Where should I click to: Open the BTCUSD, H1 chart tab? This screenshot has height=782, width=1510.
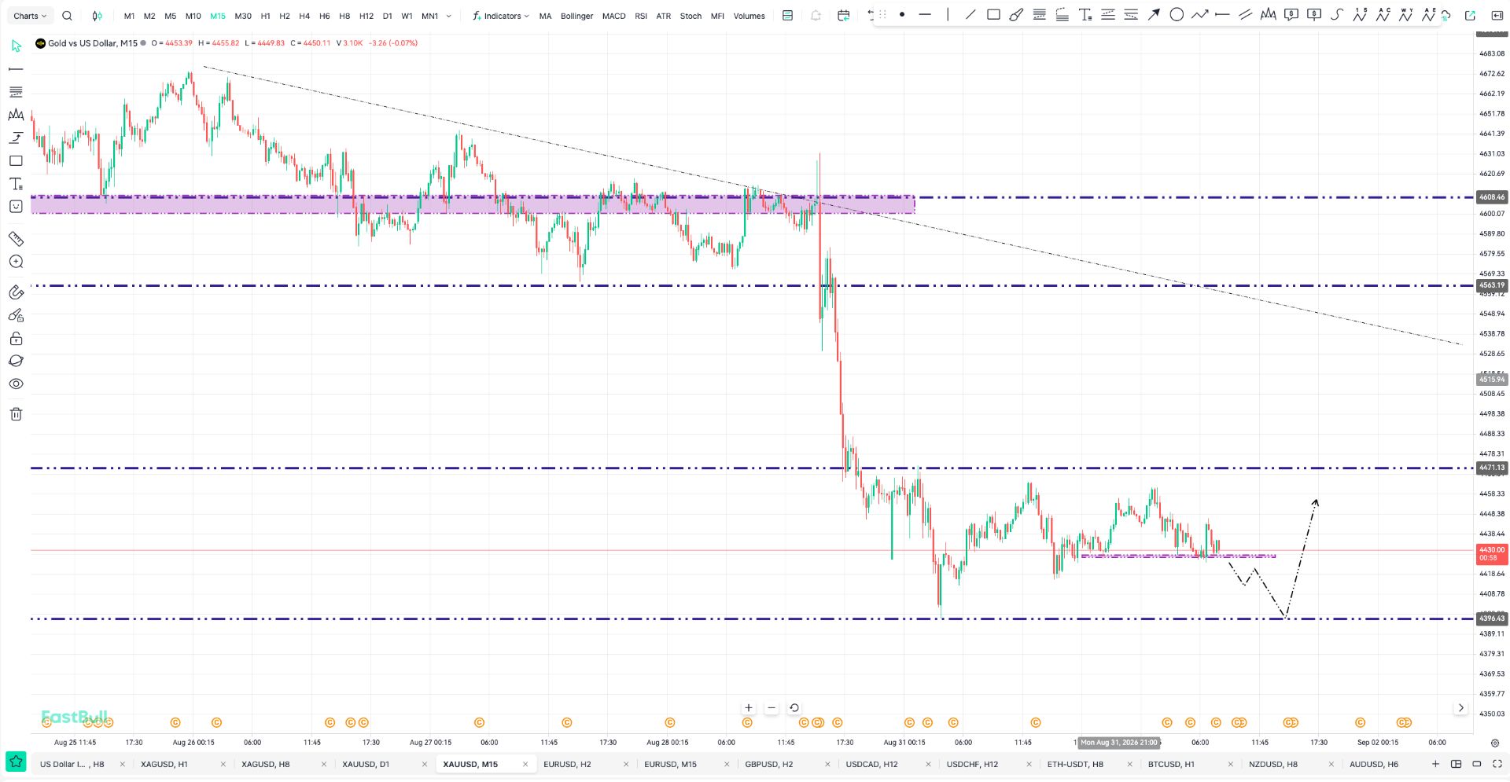click(x=1170, y=764)
